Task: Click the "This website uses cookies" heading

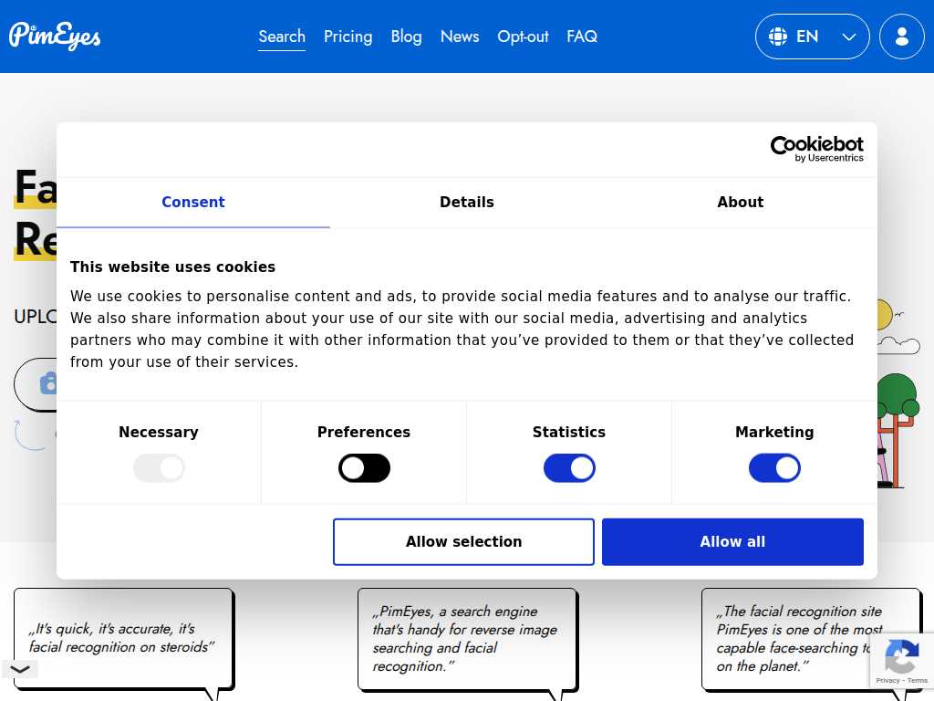Action: point(172,267)
